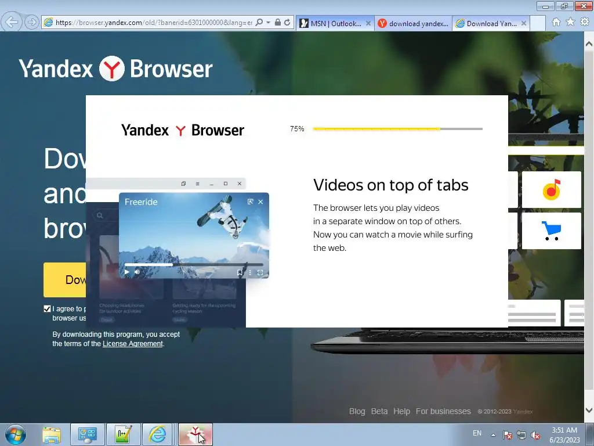The width and height of the screenshot is (594, 446).
Task: Open the License Agreement link
Action: pos(133,344)
